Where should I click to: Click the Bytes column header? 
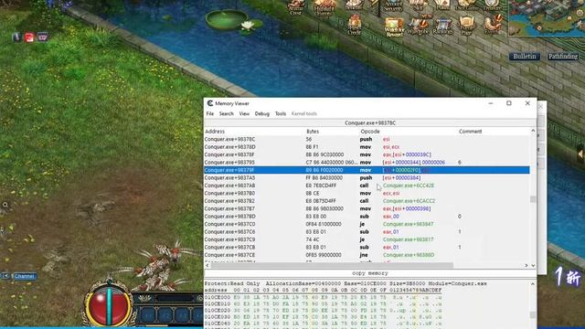[x=313, y=132]
